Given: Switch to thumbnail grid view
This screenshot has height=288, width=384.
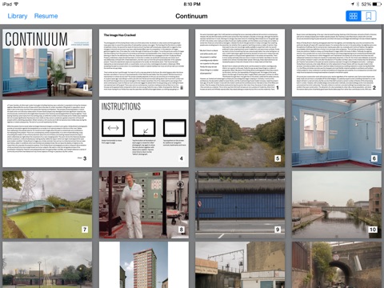Looking at the screenshot, I should [354, 16].
